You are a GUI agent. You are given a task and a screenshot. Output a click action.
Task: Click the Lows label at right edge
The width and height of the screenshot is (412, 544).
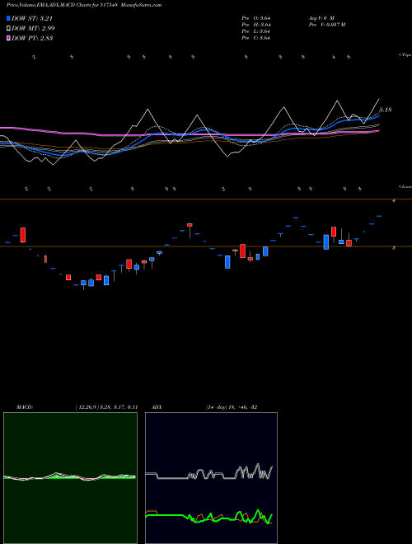[x=405, y=186]
